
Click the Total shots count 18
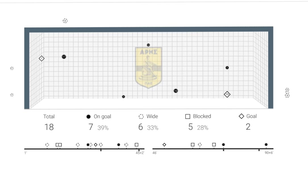point(49,127)
